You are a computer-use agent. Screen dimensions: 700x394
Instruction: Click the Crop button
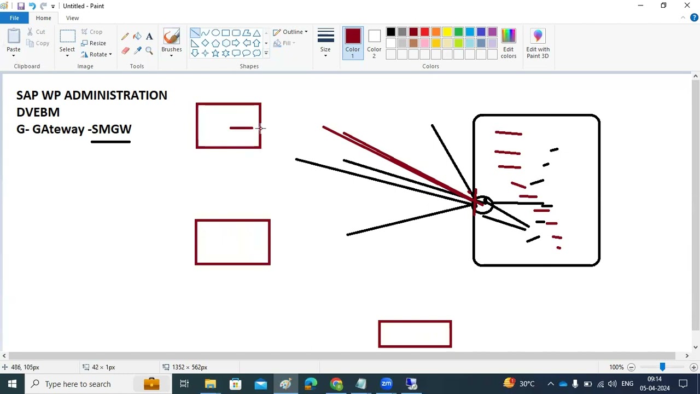click(92, 32)
